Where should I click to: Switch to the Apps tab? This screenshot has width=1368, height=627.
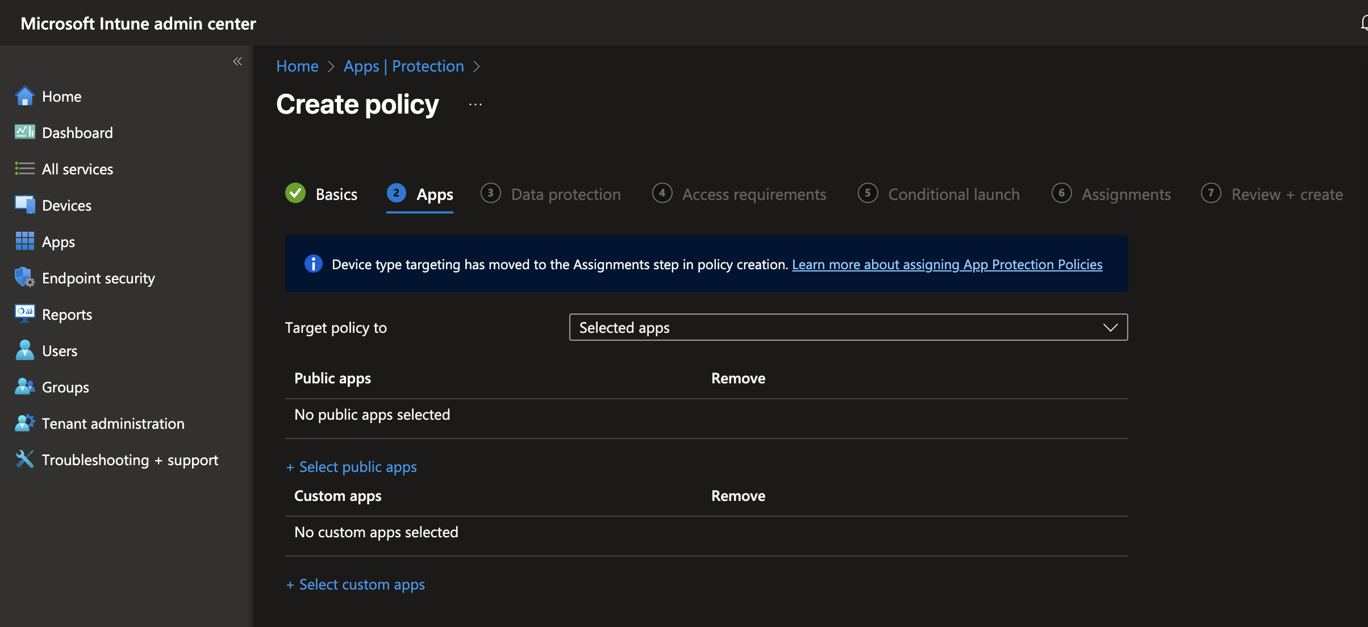435,194
